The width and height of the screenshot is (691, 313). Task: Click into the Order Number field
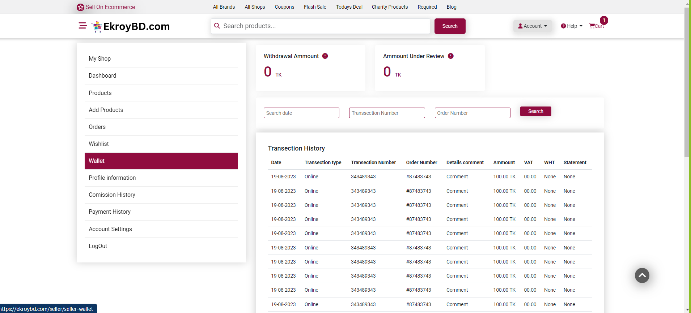(472, 113)
